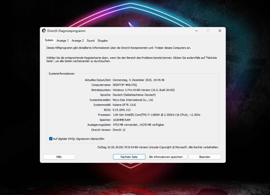
Task: Click the Hilfe button
Action: 59,157
